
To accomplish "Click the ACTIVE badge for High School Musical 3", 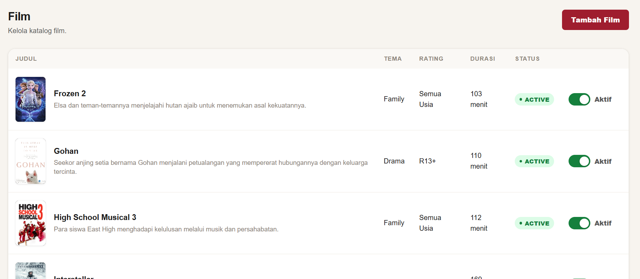I will click(534, 223).
